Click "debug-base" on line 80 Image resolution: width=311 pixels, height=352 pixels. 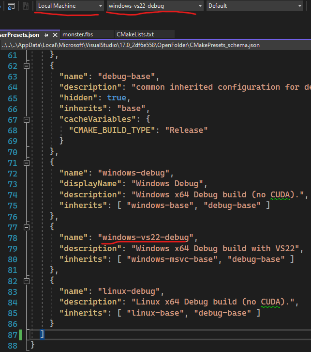coord(256,259)
